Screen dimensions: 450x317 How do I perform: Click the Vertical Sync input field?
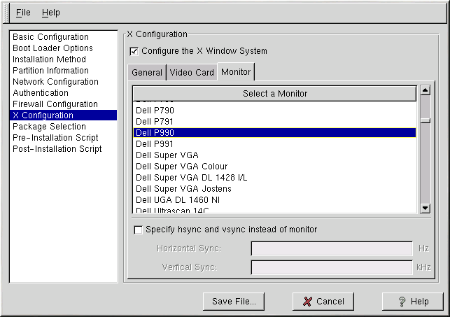[331, 267]
